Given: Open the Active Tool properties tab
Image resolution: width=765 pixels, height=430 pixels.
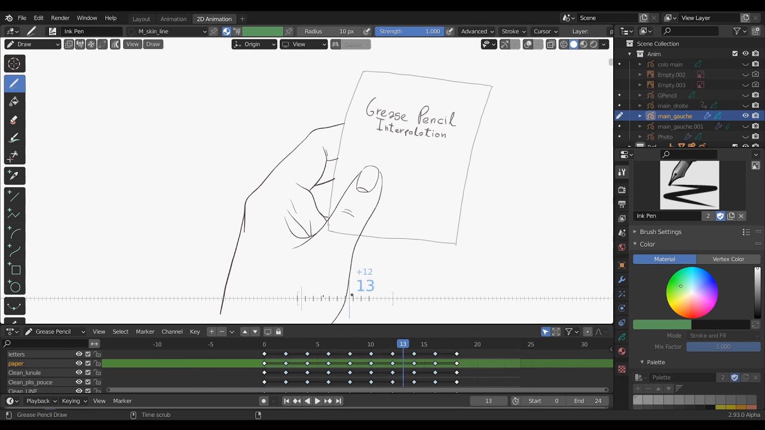Looking at the screenshot, I should click(622, 172).
